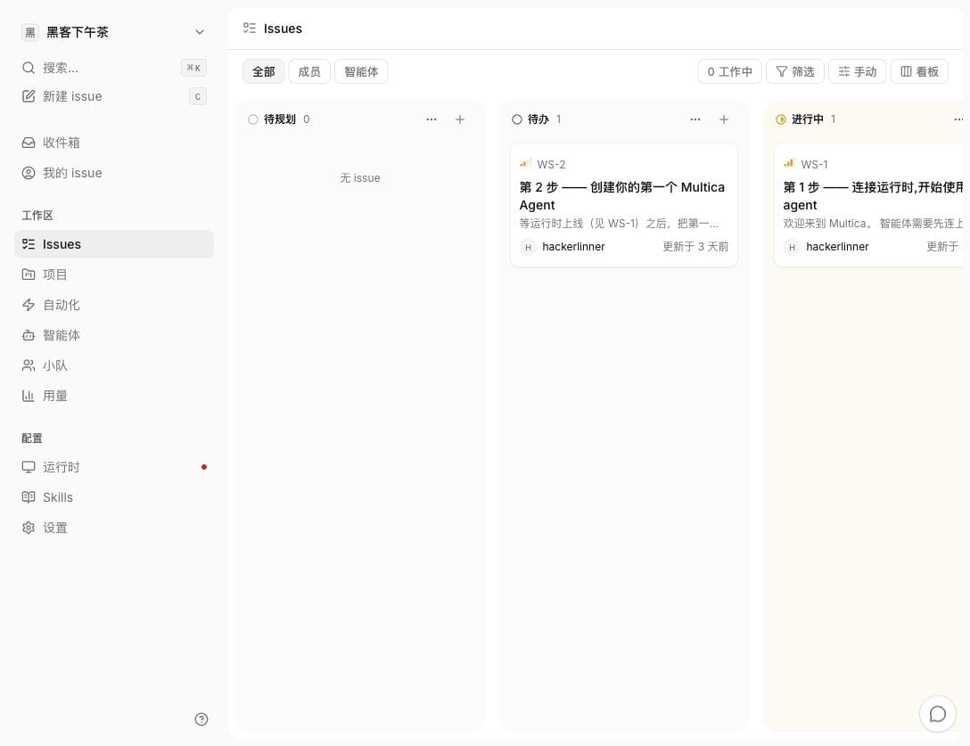The height and width of the screenshot is (746, 970).
Task: Click 更新于 3 天前 on WS-2 card
Action: tap(695, 247)
